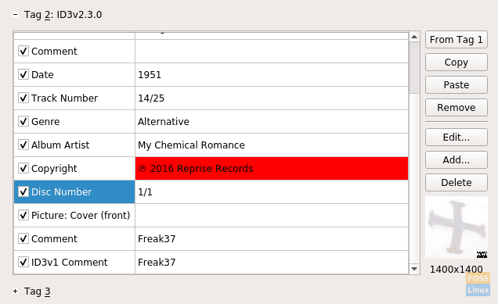Click the Copy button
The height and width of the screenshot is (304, 498).
click(x=456, y=63)
